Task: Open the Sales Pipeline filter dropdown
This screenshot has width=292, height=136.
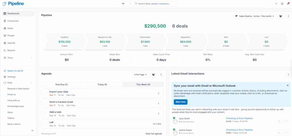Action: pyautogui.click(x=254, y=16)
